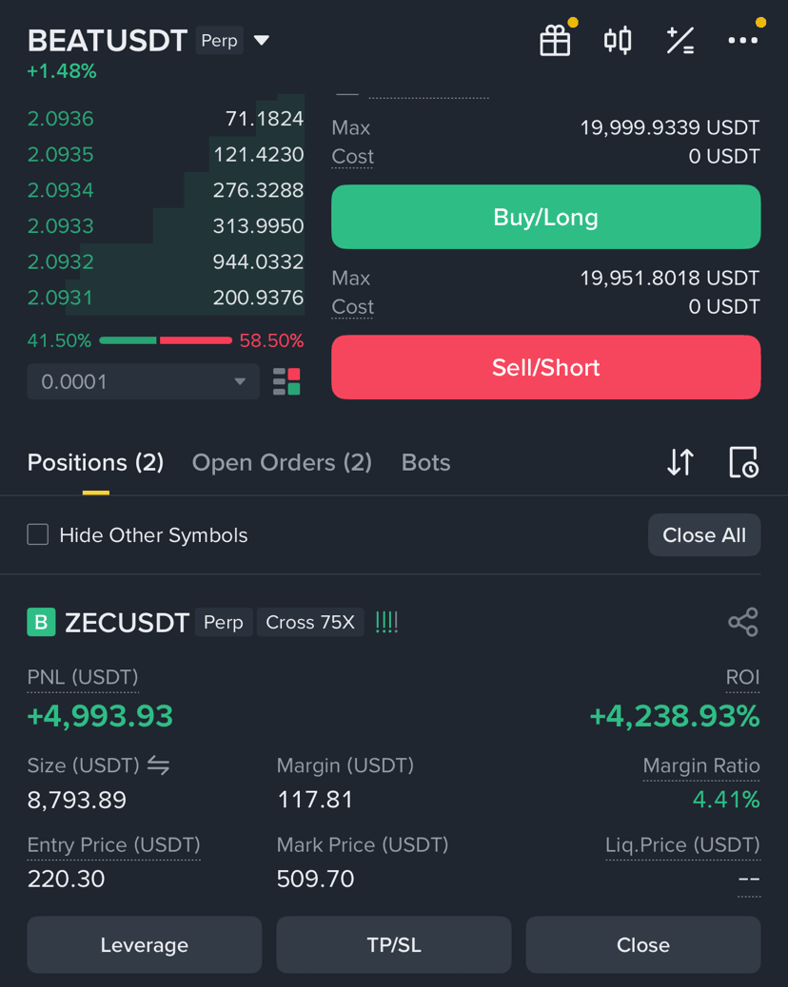This screenshot has width=788, height=987.
Task: Tap the sort positions arrows icon
Action: click(680, 463)
